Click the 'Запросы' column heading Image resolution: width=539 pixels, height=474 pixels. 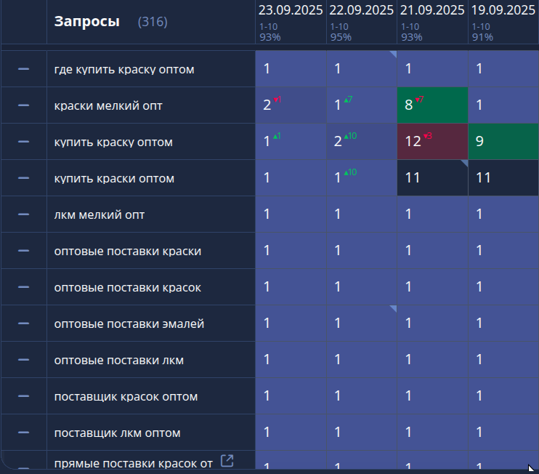pos(87,22)
